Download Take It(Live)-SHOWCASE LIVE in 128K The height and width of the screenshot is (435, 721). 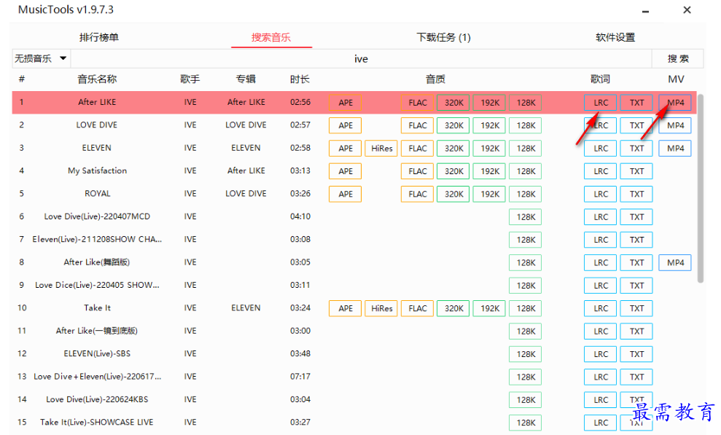pos(526,423)
